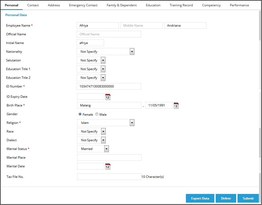The height and width of the screenshot is (205, 262).
Task: Focus the Tax File No. input field
Action: click(x=109, y=177)
